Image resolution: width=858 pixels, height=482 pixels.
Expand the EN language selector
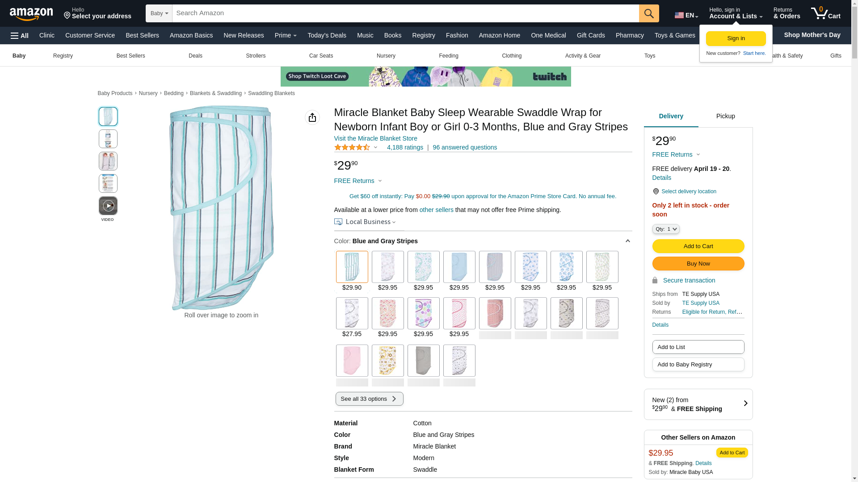pos(686,15)
